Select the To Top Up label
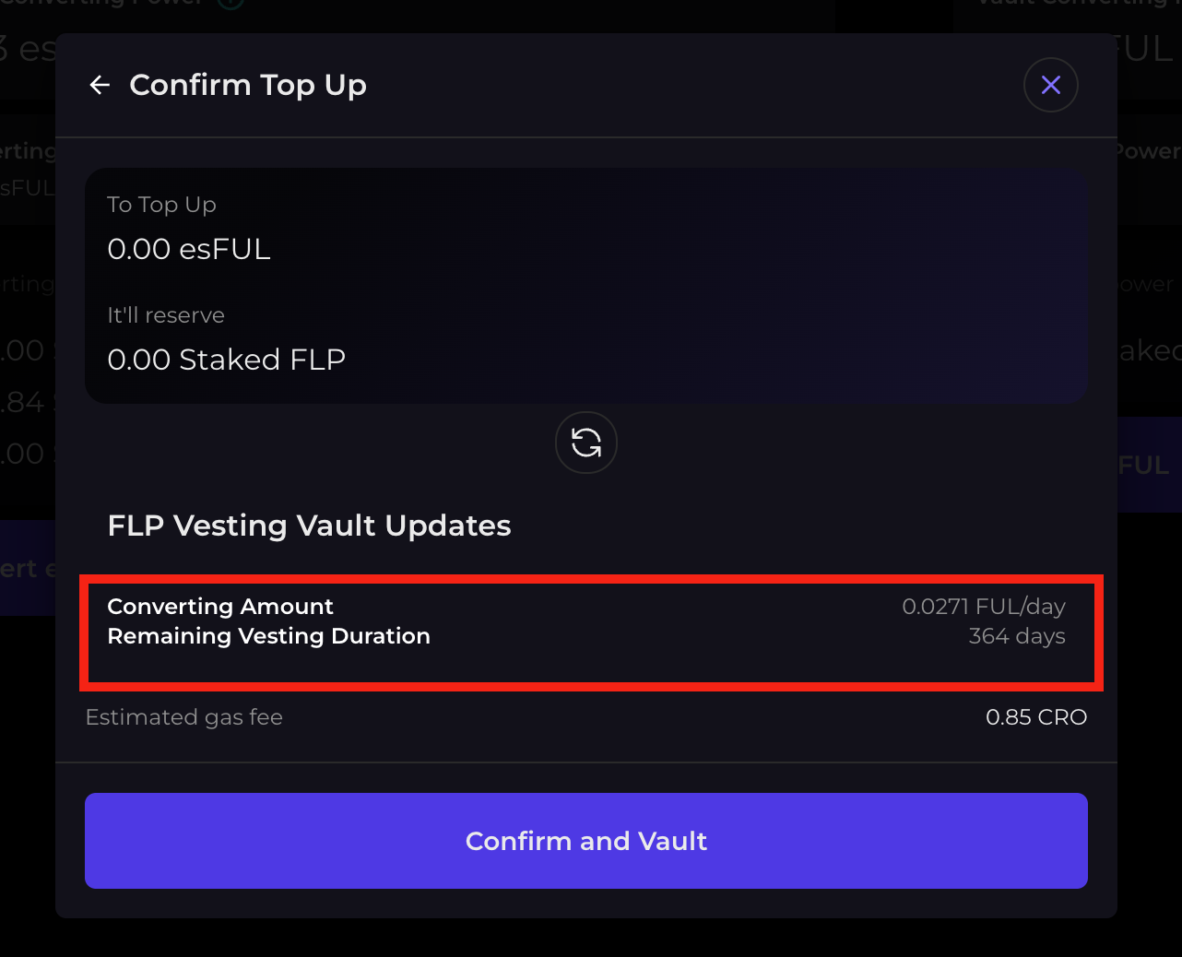The height and width of the screenshot is (957, 1182). pyautogui.click(x=161, y=205)
